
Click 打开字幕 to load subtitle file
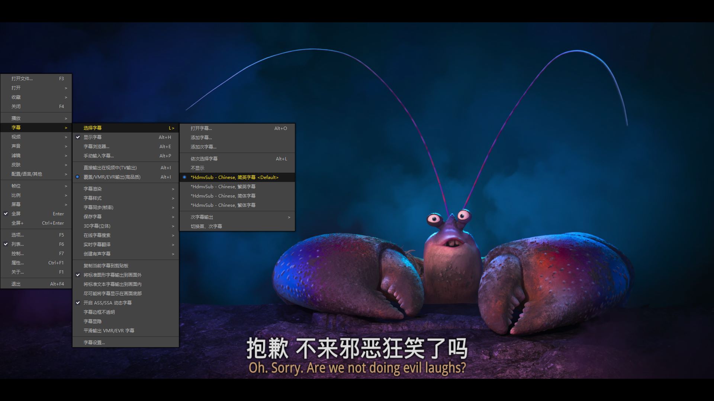pos(201,128)
